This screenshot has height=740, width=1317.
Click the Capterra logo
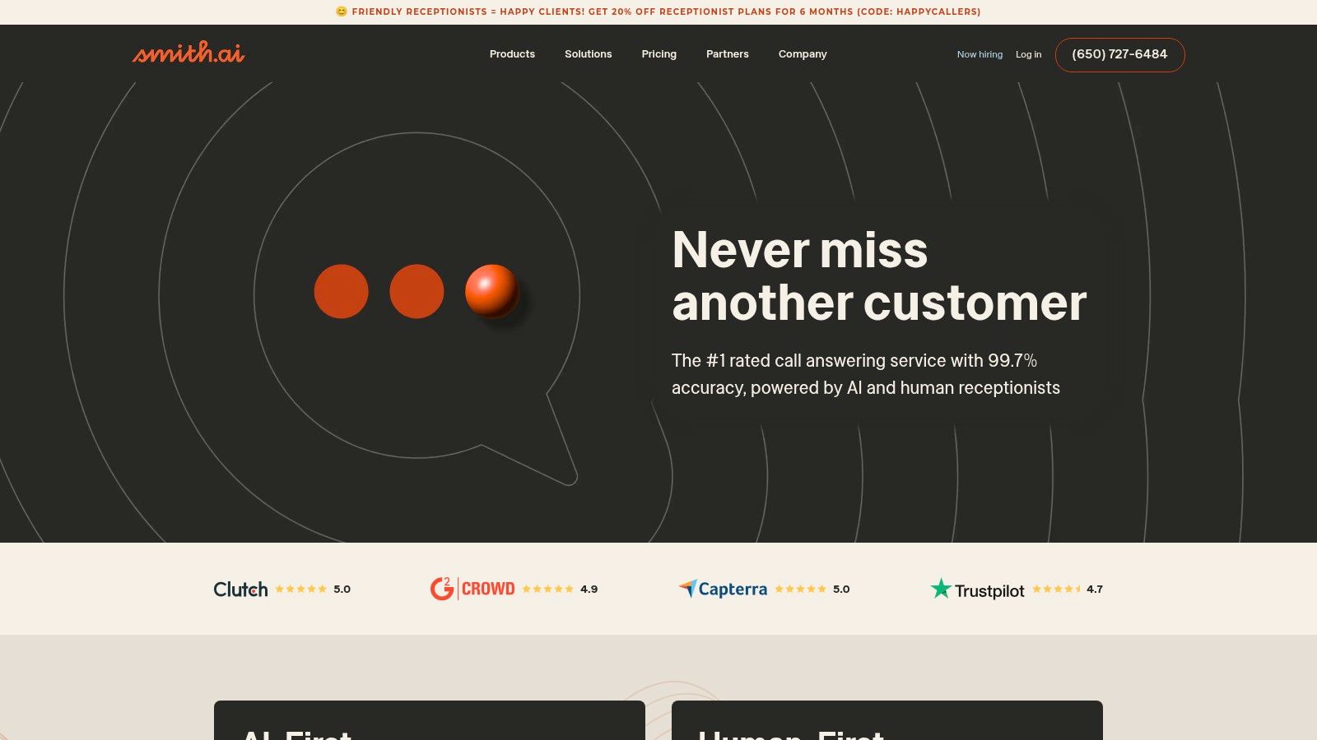[723, 589]
